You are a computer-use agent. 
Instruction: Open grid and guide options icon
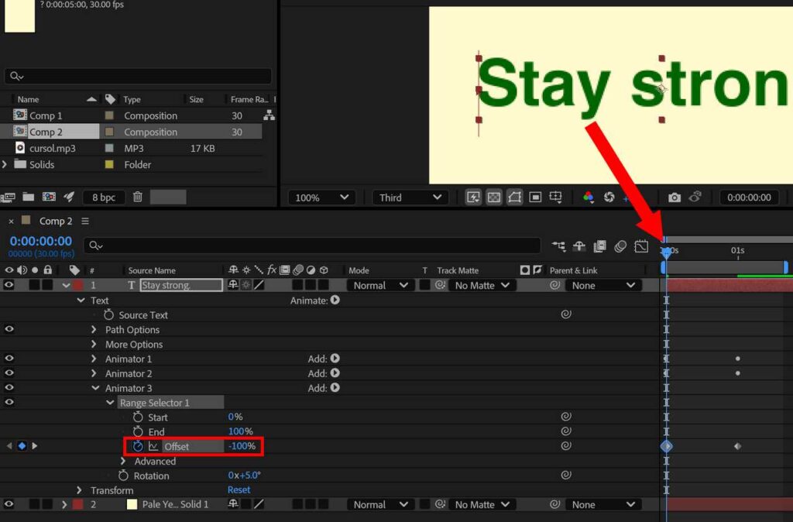coord(555,197)
